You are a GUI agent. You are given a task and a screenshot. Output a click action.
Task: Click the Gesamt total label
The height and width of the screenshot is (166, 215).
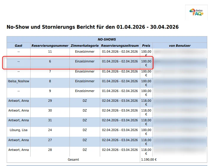point(73,159)
